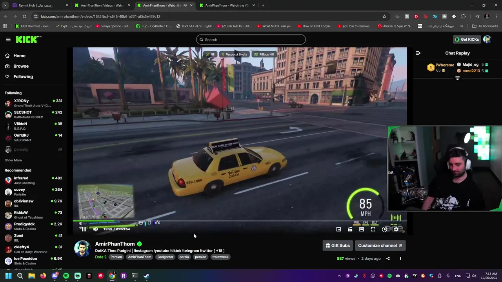Open recommended channel RiddaW

[33, 215]
